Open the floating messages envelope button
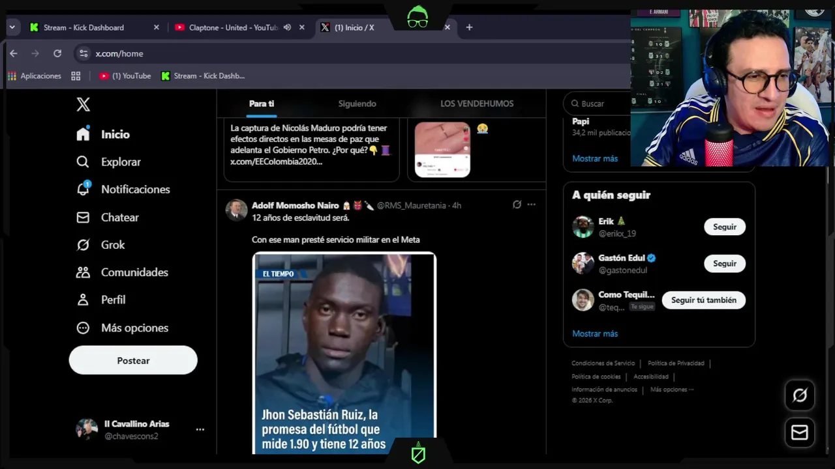 tap(800, 433)
